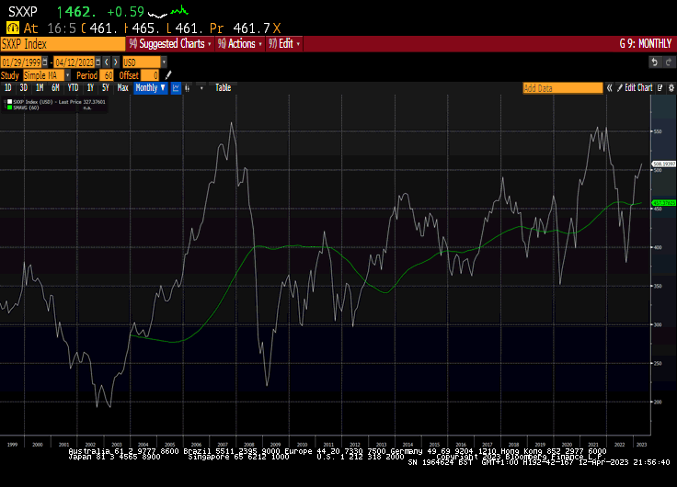Expand the Actions menu
Viewport: 677px width, 487px height.
click(x=240, y=44)
